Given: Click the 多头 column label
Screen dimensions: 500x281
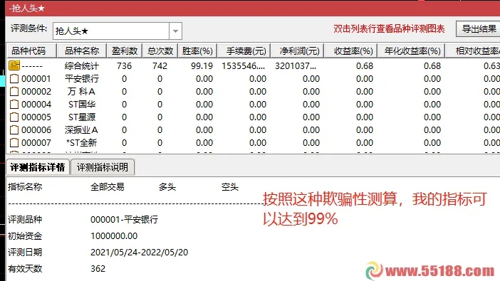Looking at the screenshot, I should coord(167,186).
